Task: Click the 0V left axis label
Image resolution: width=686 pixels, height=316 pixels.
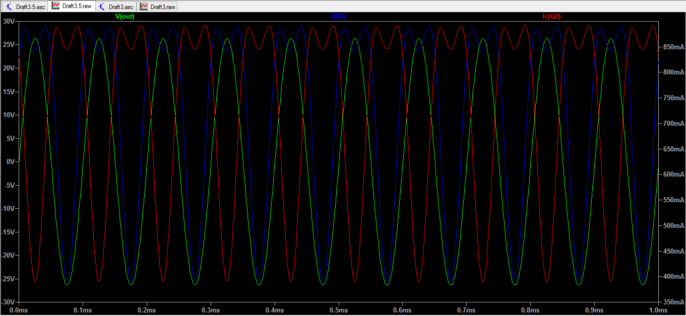Action: (x=11, y=162)
